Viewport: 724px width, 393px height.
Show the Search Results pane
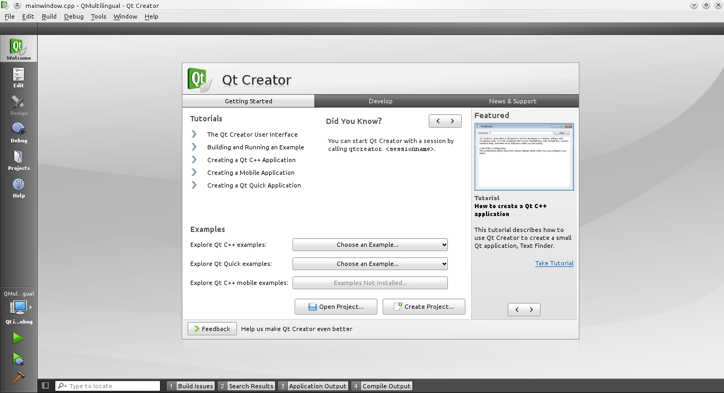pyautogui.click(x=246, y=386)
